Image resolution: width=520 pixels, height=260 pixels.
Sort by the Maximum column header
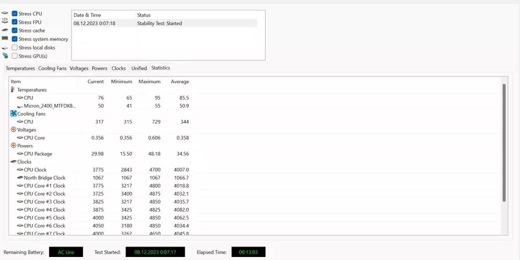coord(149,81)
